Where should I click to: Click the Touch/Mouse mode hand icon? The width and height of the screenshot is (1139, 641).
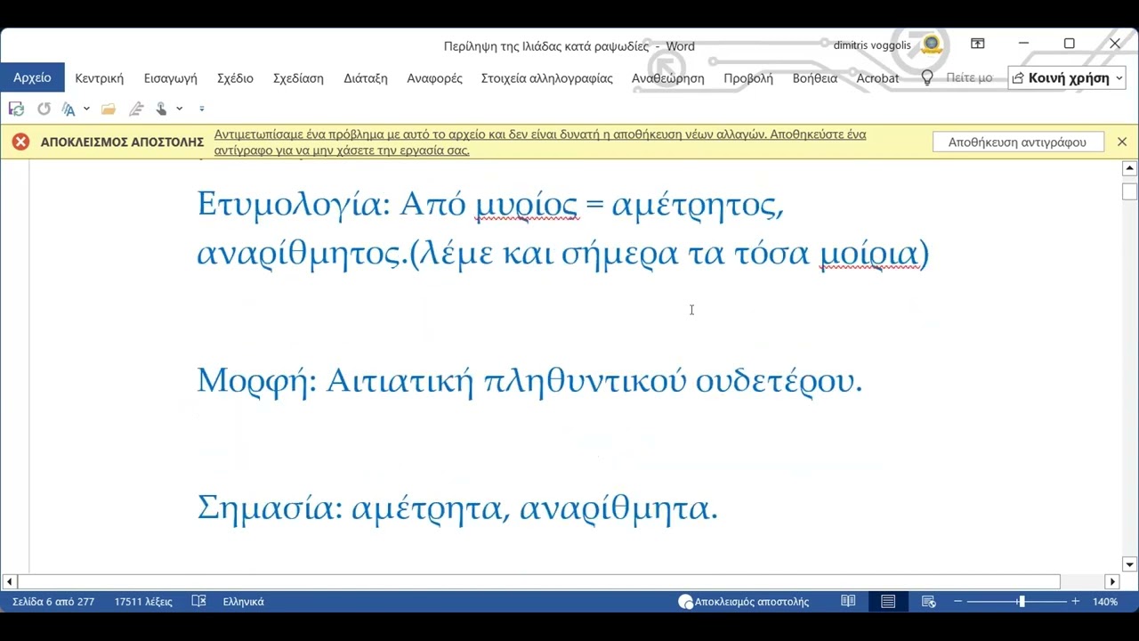(x=161, y=109)
